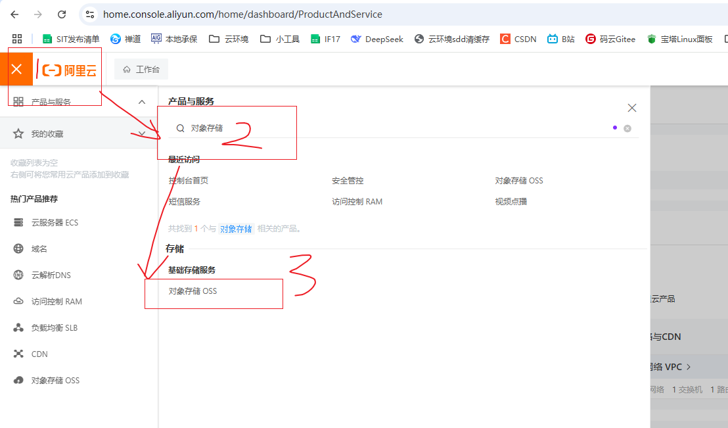
Task: Open 本地承保 bookmark
Action: 174,39
